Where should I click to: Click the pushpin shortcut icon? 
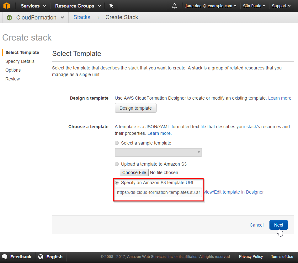click(x=111, y=6)
